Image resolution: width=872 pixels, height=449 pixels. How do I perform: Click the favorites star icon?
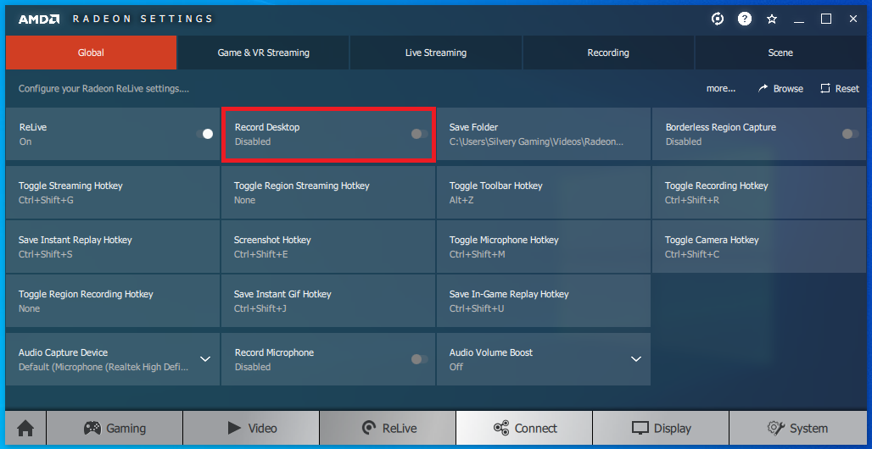click(772, 19)
